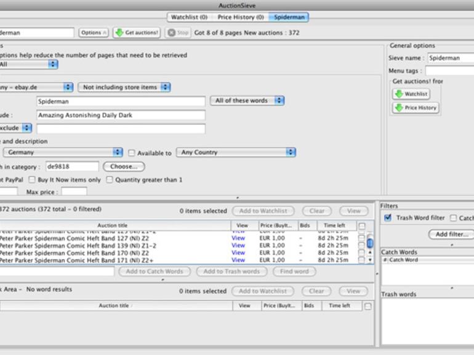Viewport: 474px width, 355px height.
Task: Click the Sieve name field
Action: (451, 58)
